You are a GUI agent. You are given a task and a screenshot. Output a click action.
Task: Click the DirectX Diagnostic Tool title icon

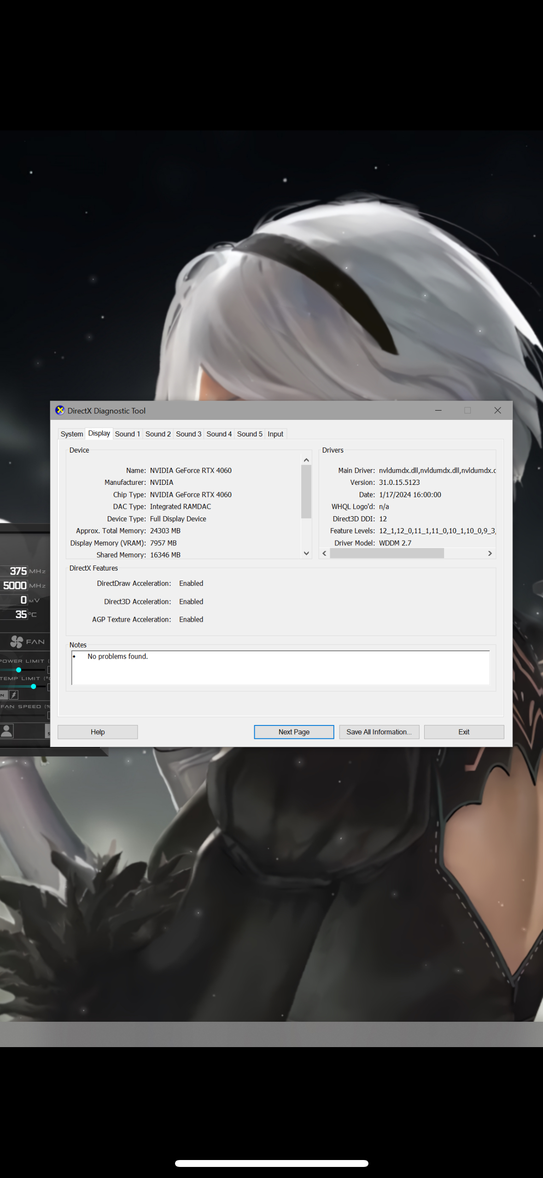pyautogui.click(x=60, y=410)
